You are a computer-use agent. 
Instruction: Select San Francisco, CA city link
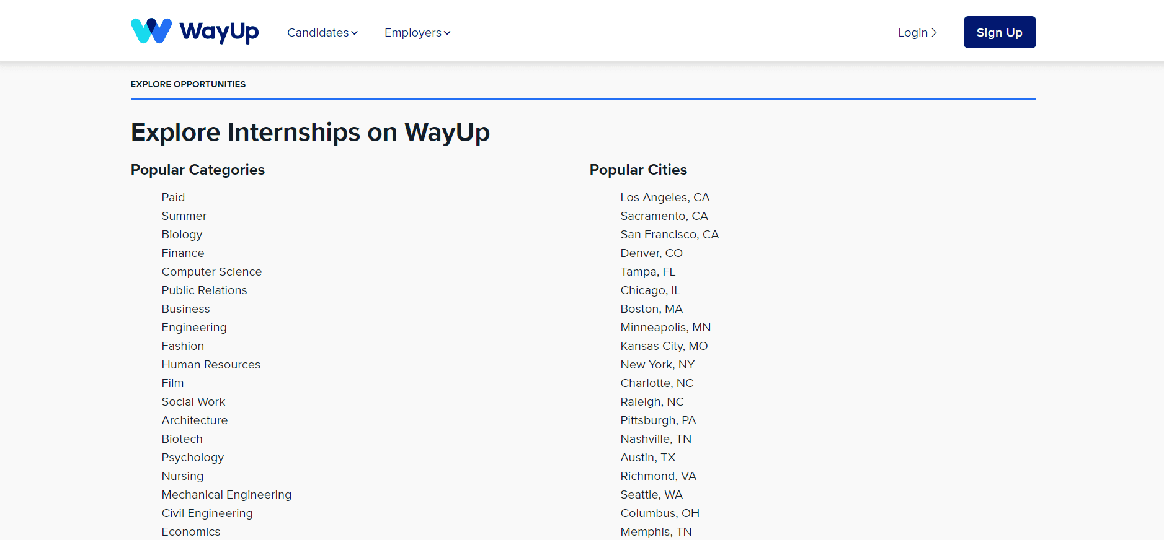coord(669,235)
